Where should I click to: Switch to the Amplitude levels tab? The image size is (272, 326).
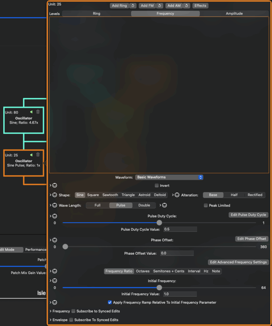click(x=234, y=14)
